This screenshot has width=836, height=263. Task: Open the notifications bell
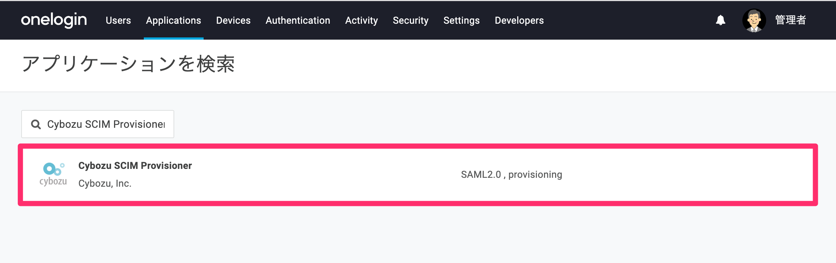[x=720, y=20]
